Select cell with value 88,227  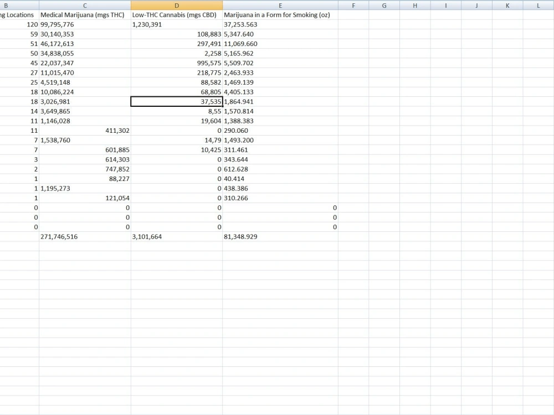click(x=85, y=179)
